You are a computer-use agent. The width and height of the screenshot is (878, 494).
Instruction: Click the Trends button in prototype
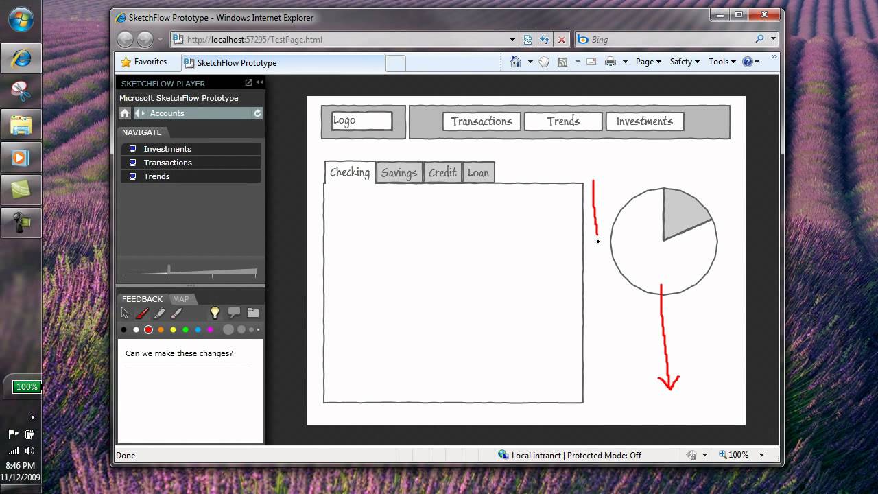563,121
